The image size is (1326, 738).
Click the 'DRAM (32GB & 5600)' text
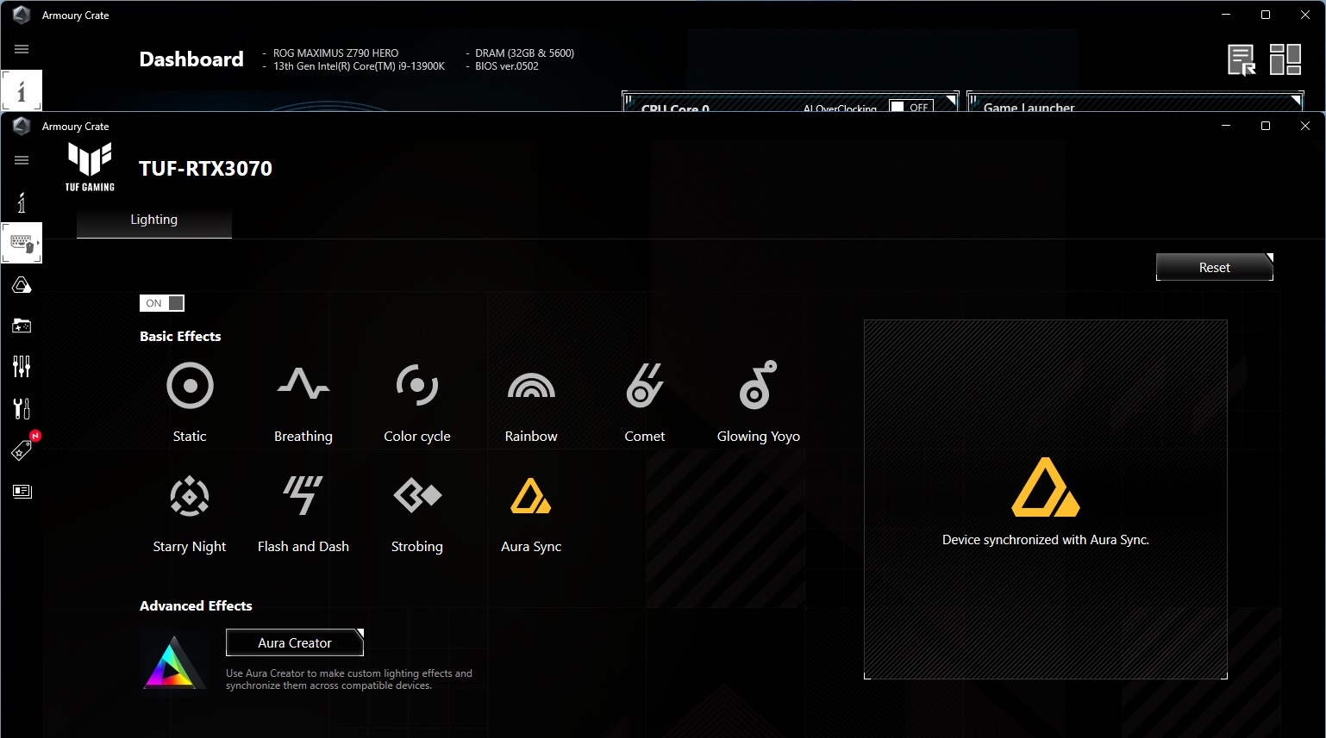click(x=524, y=53)
